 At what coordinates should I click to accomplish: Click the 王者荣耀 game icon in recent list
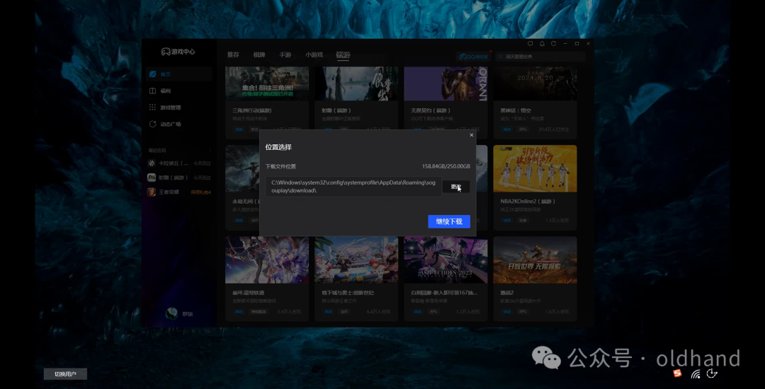(152, 192)
